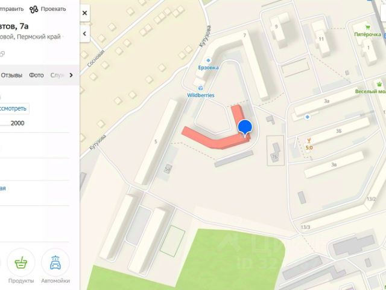
Task: Click the Проехать route button label
Action: (x=54, y=9)
